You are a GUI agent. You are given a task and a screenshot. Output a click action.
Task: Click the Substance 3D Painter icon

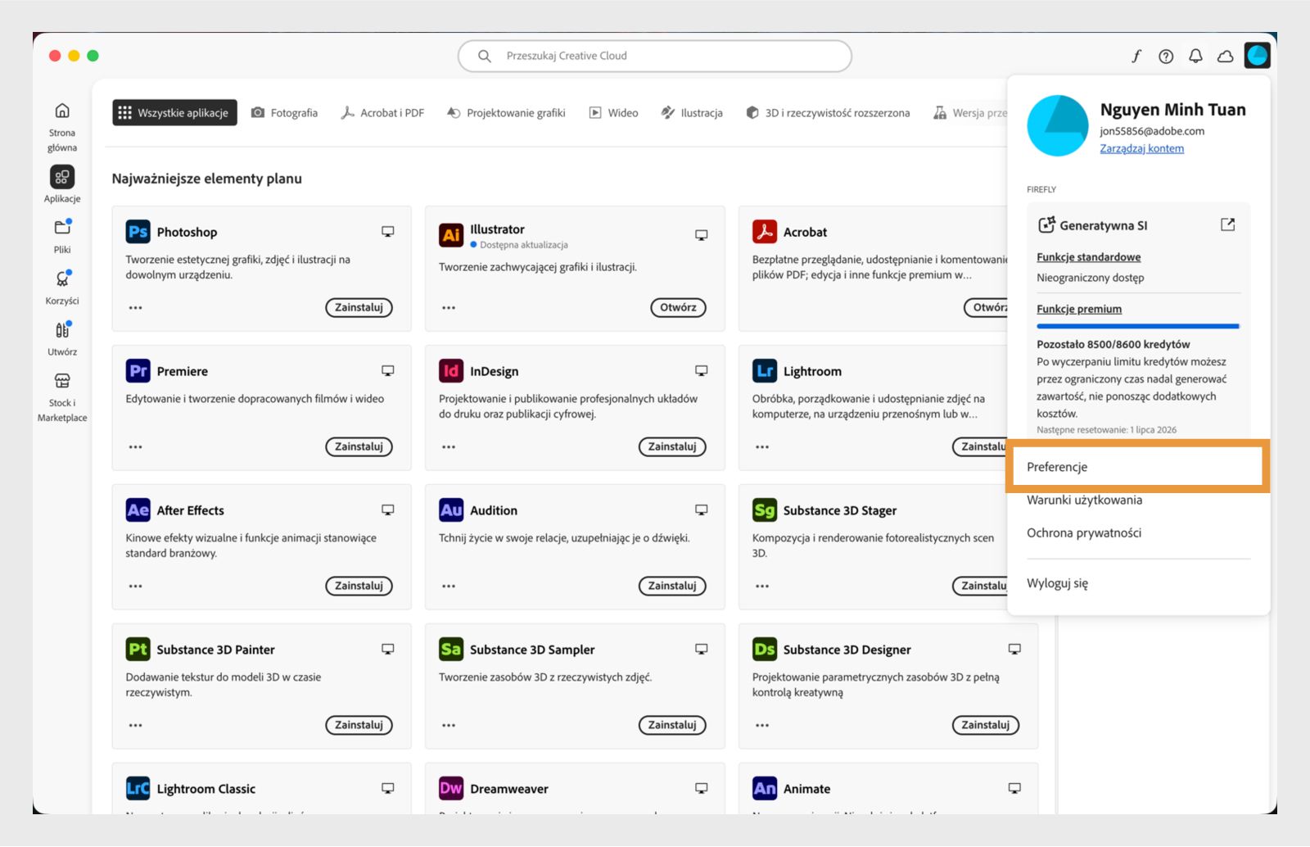click(138, 650)
